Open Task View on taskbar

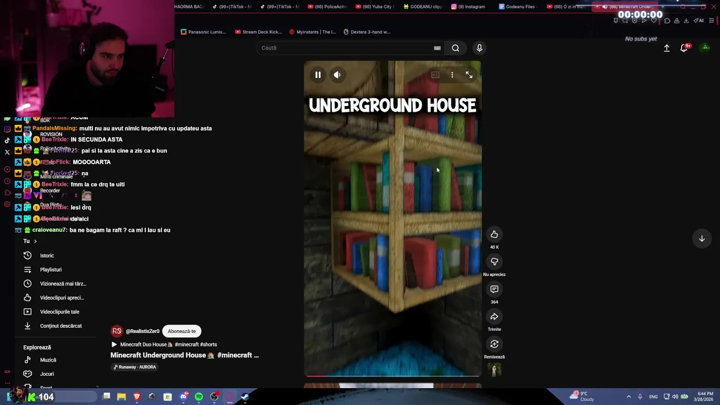tap(106, 397)
